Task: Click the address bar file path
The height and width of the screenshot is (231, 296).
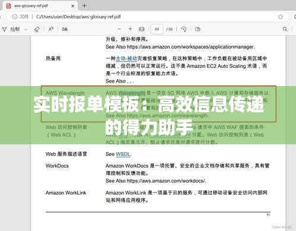Action: click(x=78, y=17)
